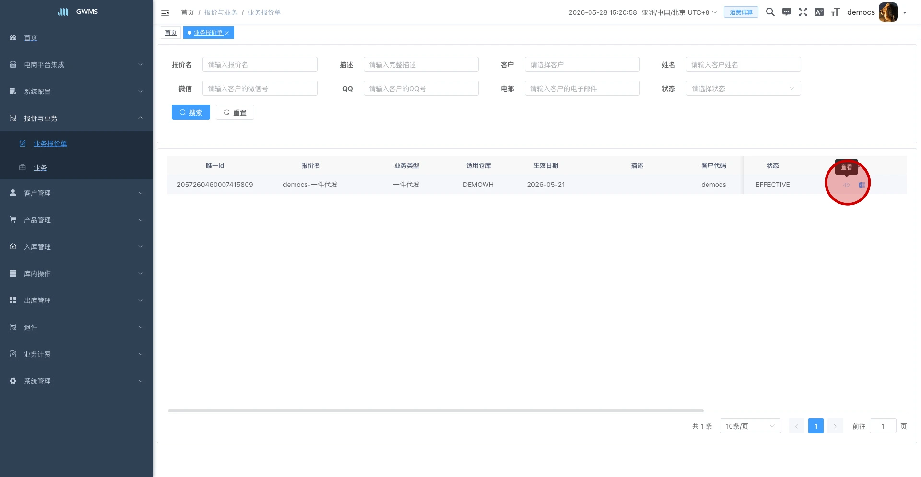
Task: Go to 首页 in the sidebar
Action: click(77, 37)
